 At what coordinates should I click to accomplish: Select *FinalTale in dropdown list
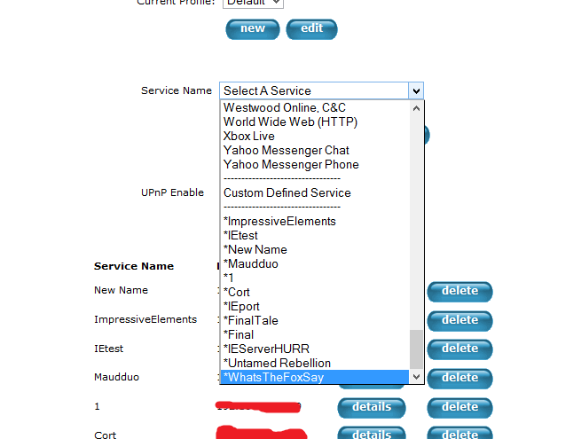[315, 320]
